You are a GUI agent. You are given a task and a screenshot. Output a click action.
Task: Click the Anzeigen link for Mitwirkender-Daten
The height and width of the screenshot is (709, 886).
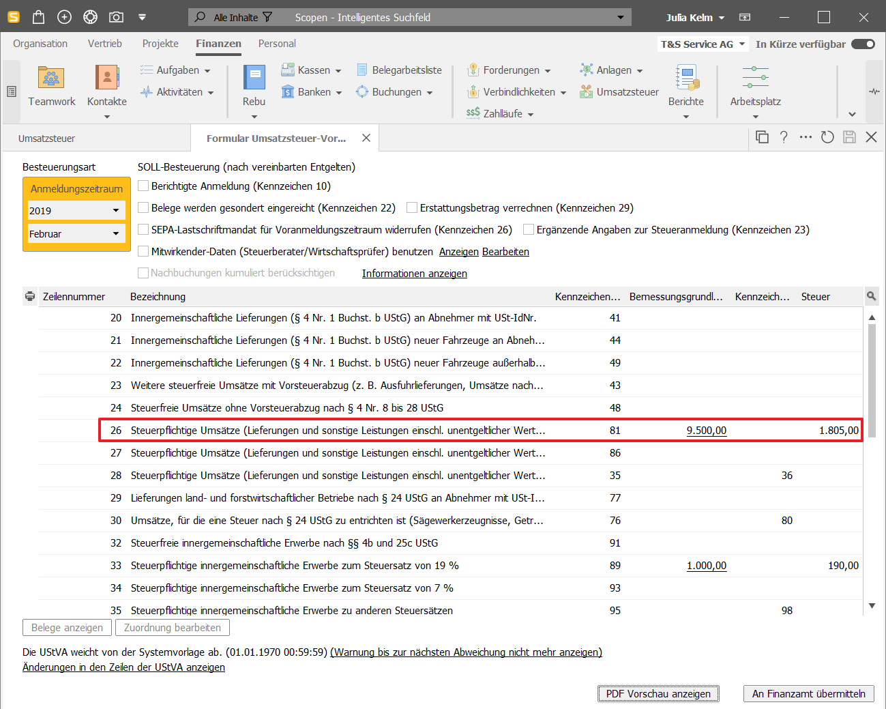pos(459,251)
